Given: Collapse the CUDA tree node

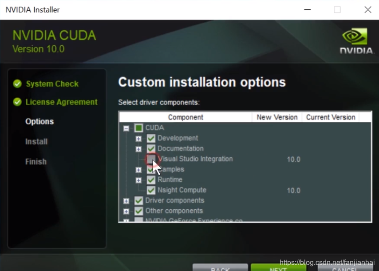Looking at the screenshot, I should point(126,128).
